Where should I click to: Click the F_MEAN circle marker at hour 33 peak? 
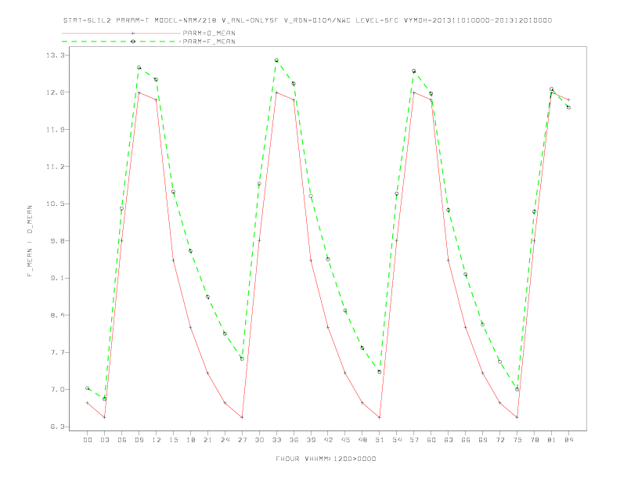point(276,60)
